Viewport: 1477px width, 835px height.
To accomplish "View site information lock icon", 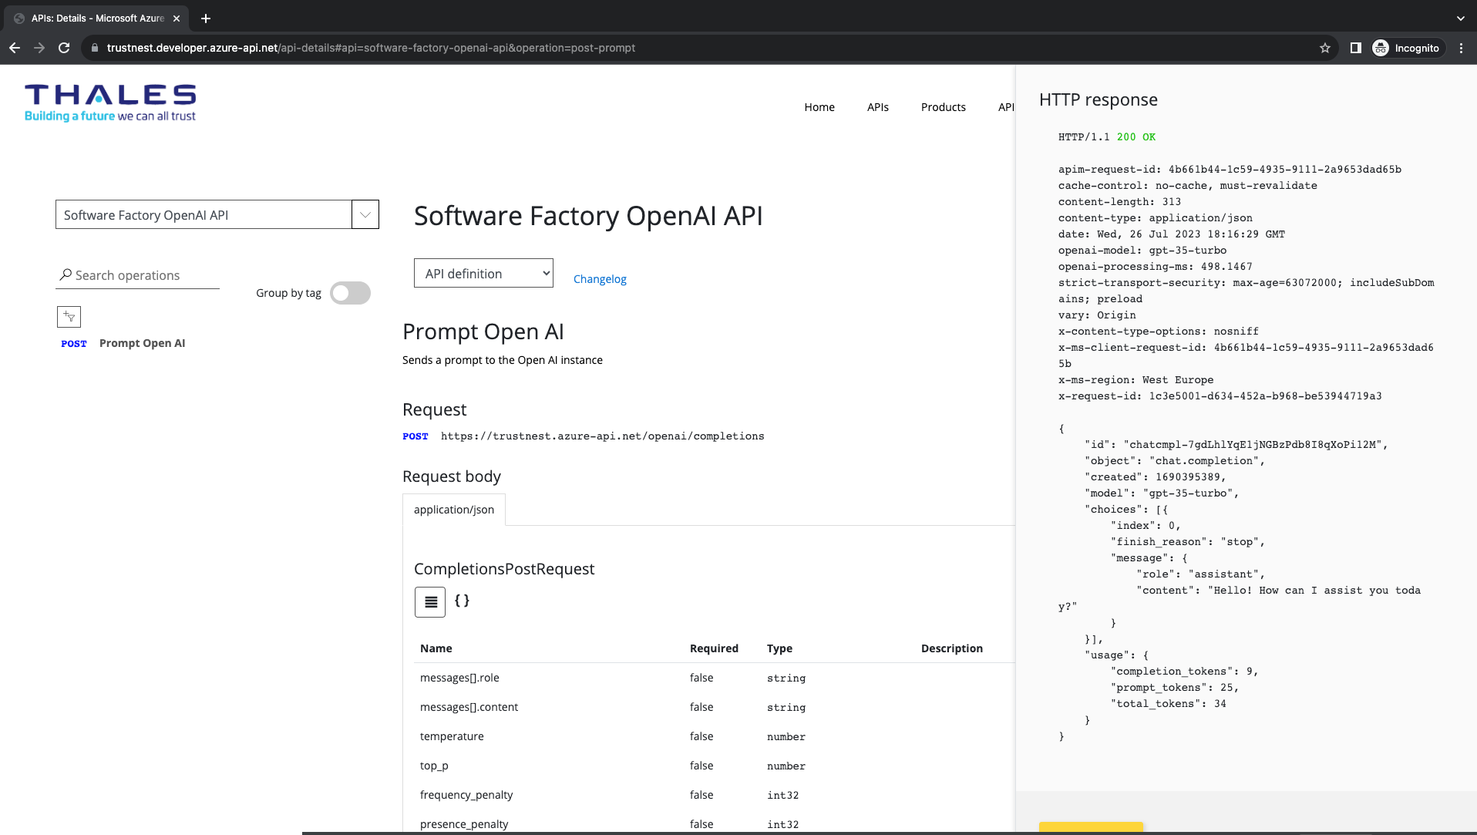I will [x=95, y=48].
